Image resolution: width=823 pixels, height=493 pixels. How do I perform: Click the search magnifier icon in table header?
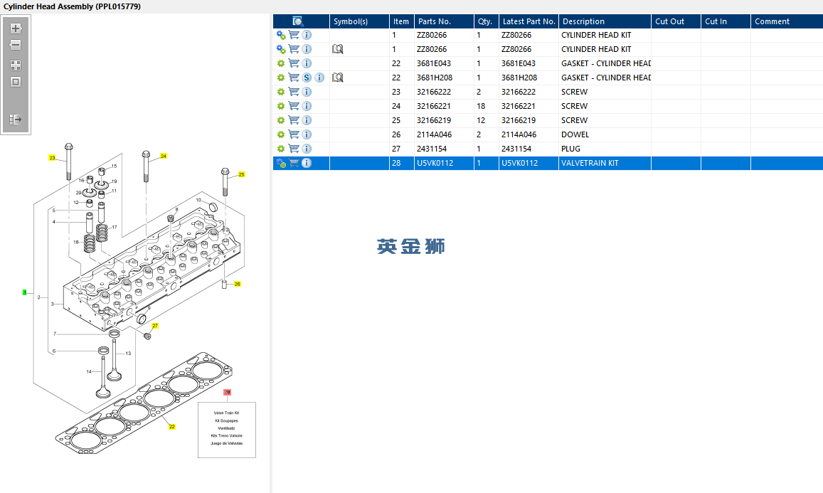(297, 21)
